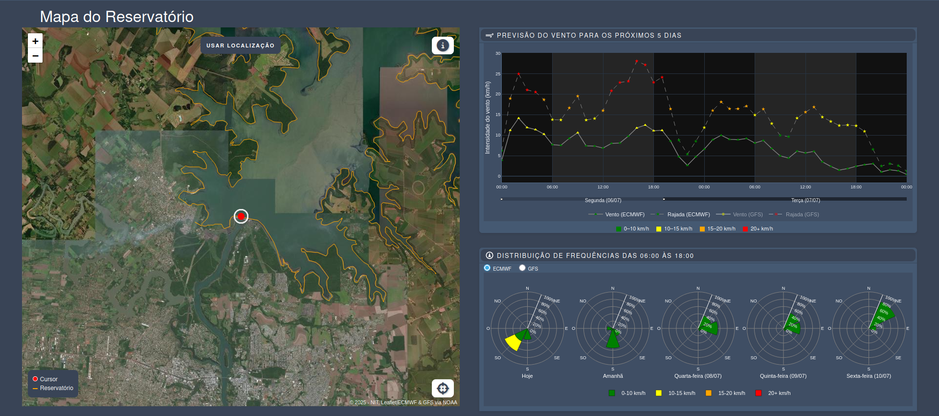The image size is (939, 416).
Task: Click the red cursor marker on map
Action: click(241, 216)
